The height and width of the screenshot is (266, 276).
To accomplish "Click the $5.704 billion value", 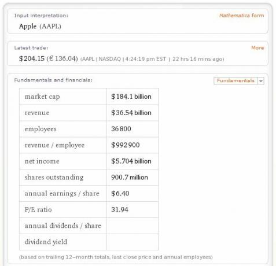I will point(131,161).
